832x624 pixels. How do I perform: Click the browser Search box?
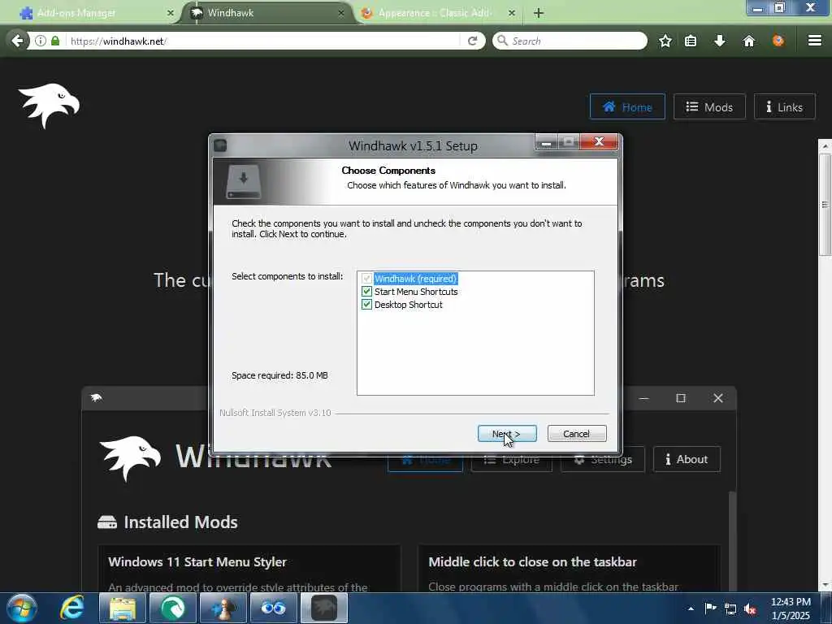pyautogui.click(x=570, y=41)
